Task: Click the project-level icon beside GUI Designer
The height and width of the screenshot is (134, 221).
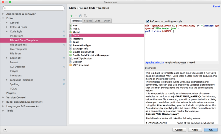Action: (x=64, y=67)
